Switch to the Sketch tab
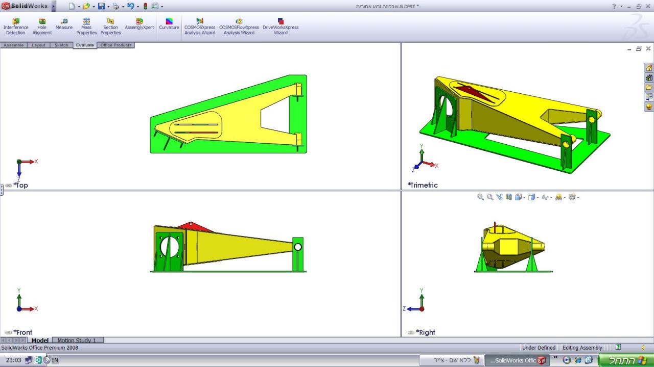The image size is (654, 367). [x=61, y=45]
